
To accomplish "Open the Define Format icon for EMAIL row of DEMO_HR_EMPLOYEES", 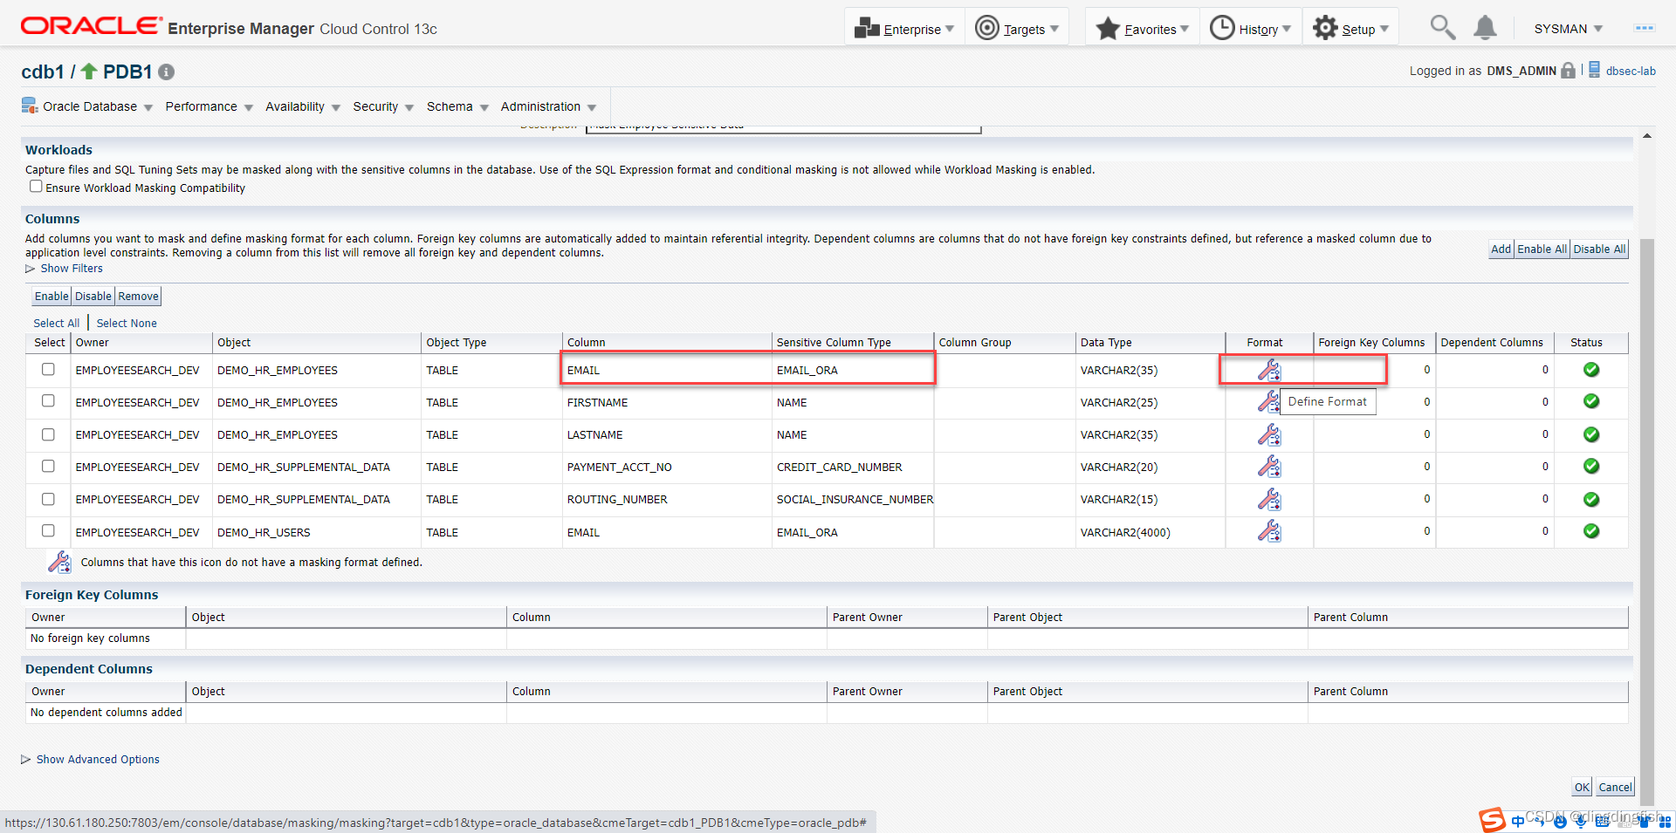I will click(1269, 370).
